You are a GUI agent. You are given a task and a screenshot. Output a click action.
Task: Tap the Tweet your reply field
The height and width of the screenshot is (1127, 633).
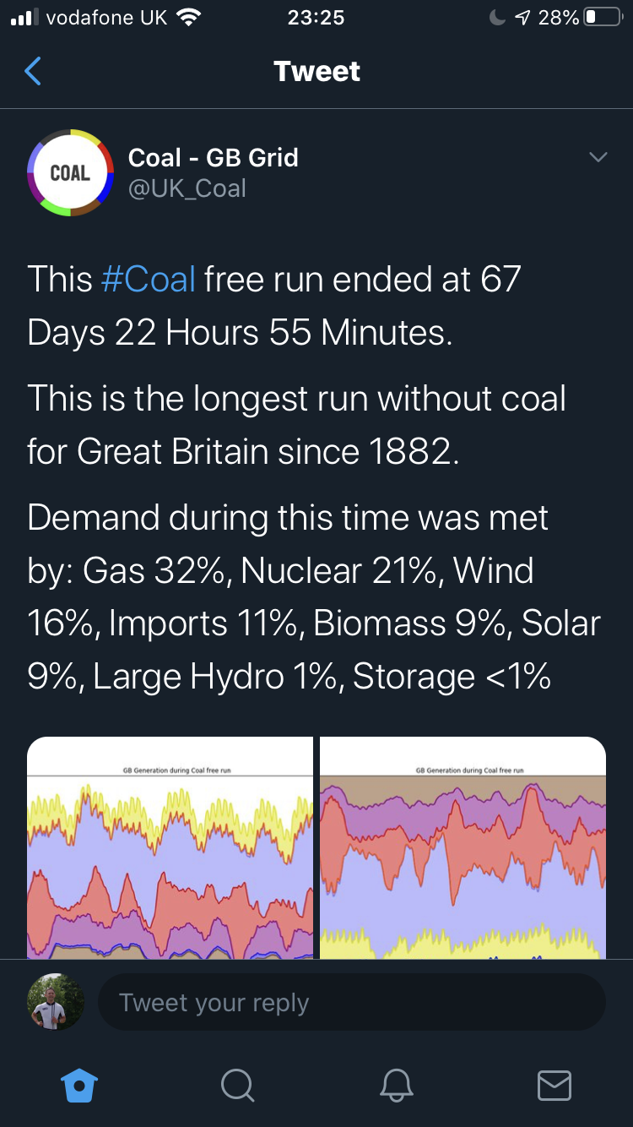(x=351, y=1003)
